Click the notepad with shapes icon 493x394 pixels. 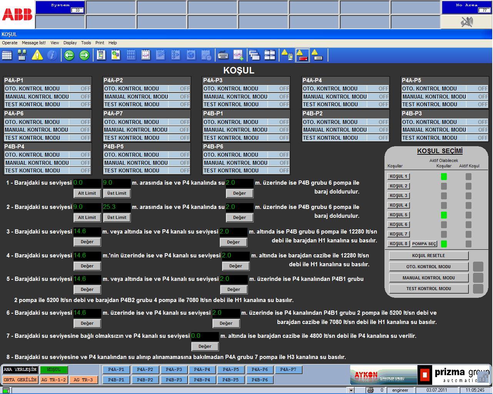[x=116, y=55]
